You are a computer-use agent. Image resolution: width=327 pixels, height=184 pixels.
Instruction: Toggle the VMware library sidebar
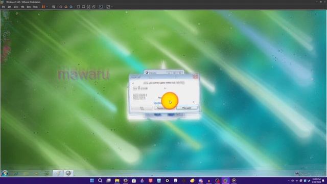coord(78,7)
